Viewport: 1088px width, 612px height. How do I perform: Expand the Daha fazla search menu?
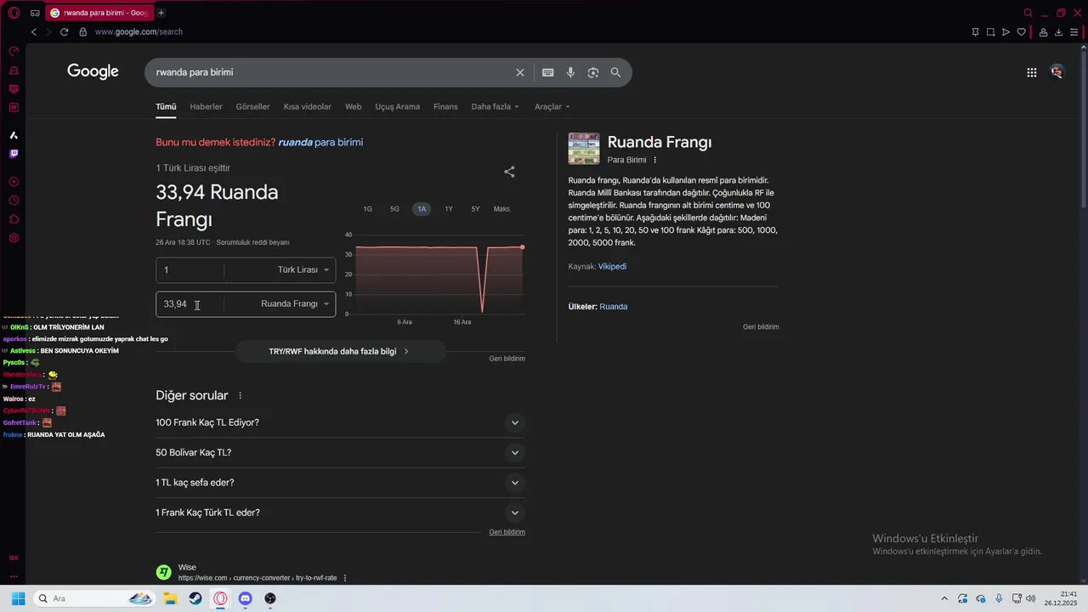495,107
